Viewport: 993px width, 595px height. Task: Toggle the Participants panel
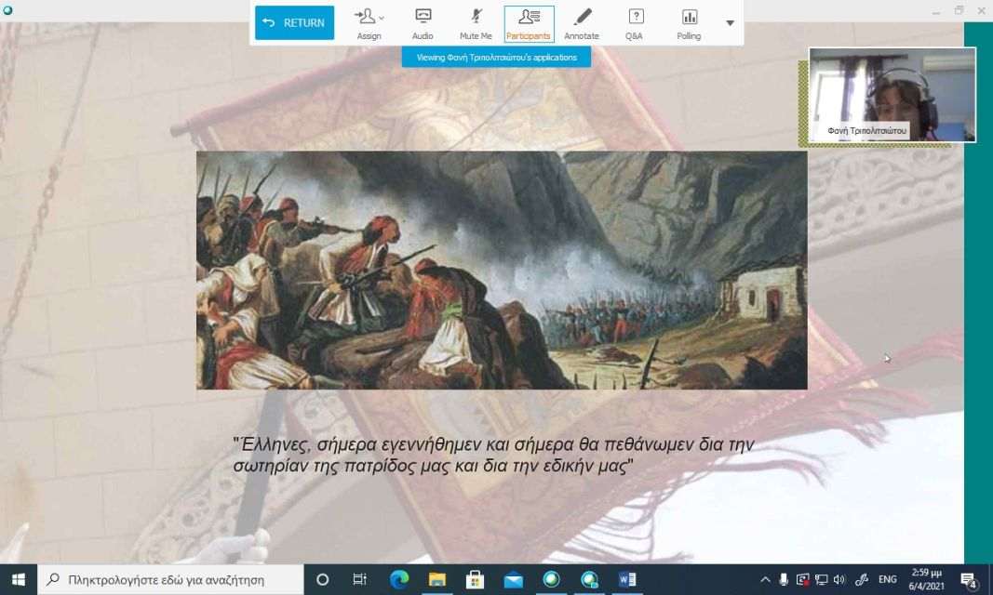pos(529,22)
